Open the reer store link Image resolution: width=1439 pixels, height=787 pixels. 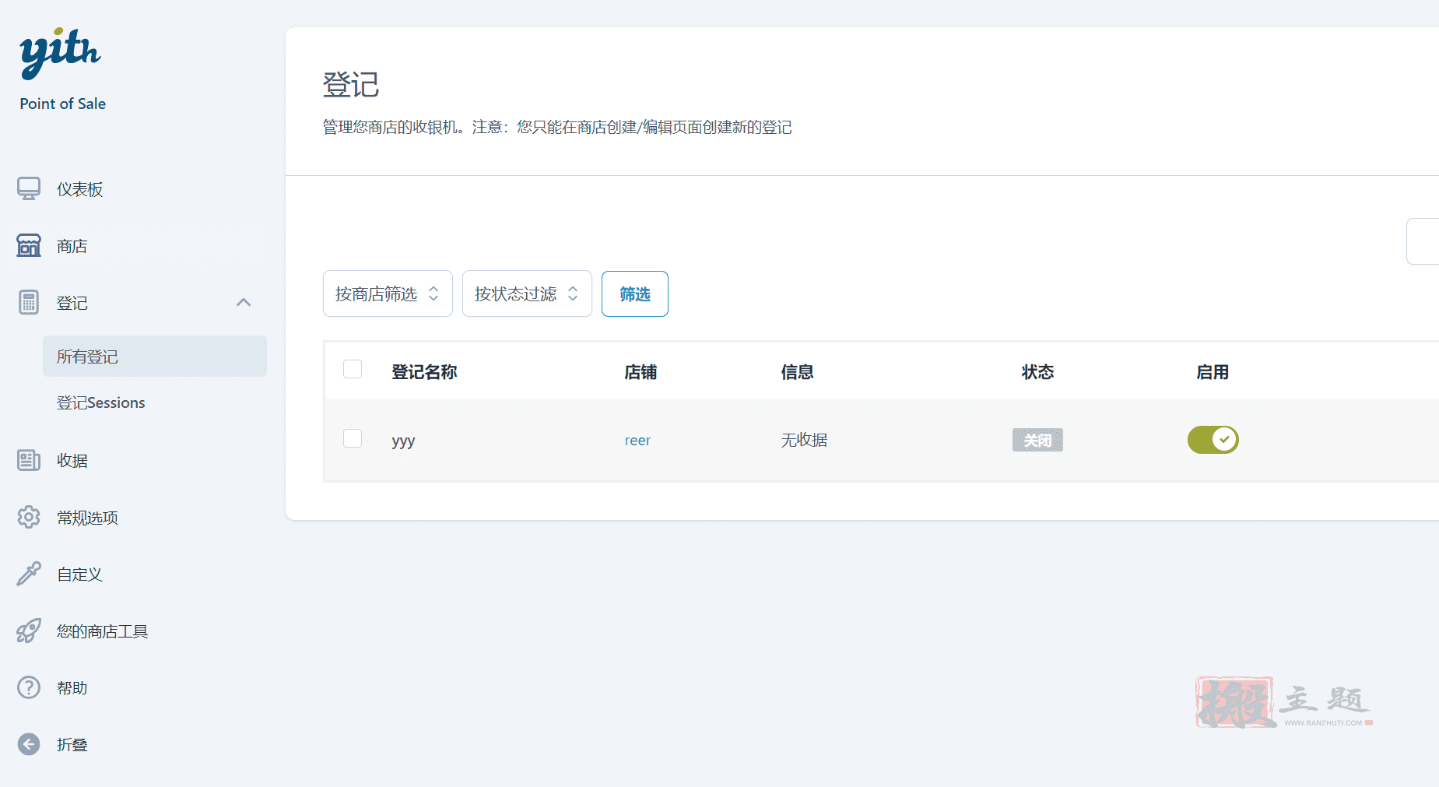[637, 440]
